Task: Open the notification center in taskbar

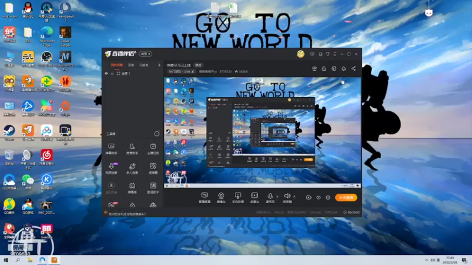Action: click(464, 260)
